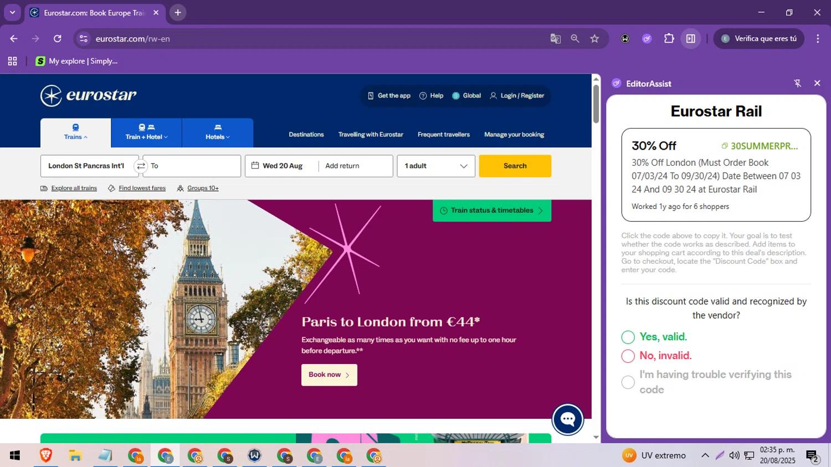Open the Global region selector
This screenshot has height=467, width=831.
(466, 96)
